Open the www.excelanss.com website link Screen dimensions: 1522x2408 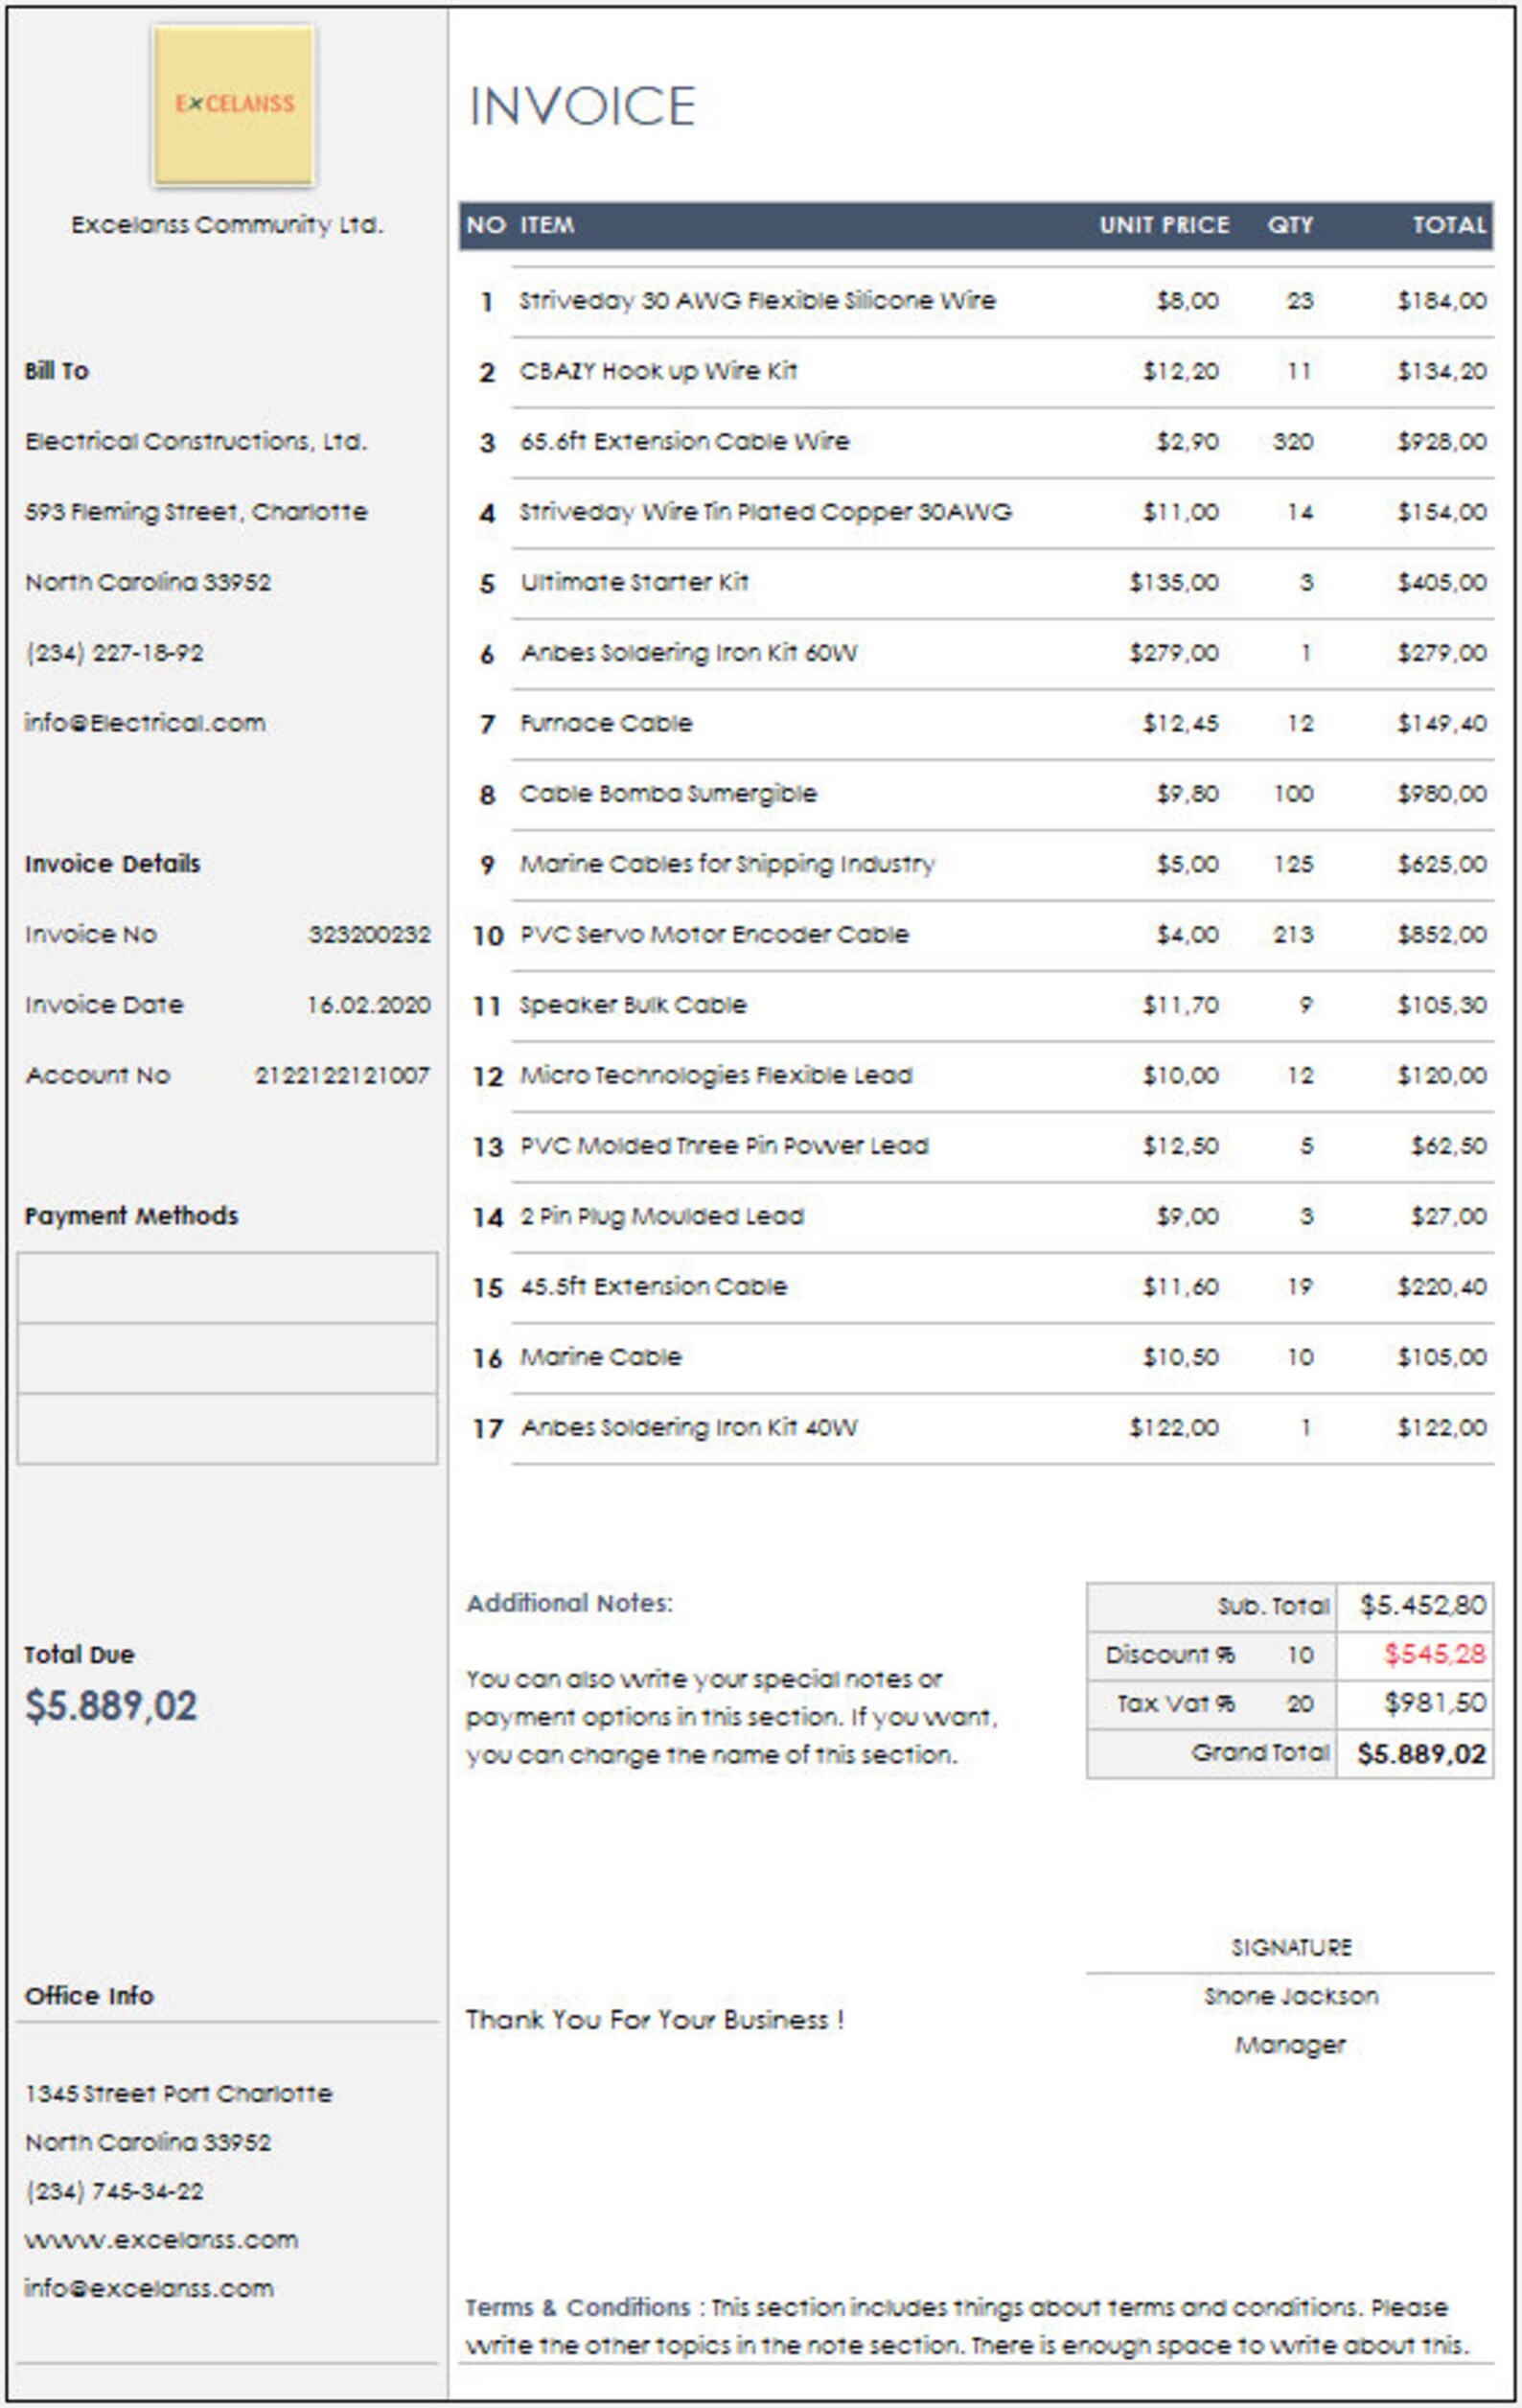coord(161,2239)
